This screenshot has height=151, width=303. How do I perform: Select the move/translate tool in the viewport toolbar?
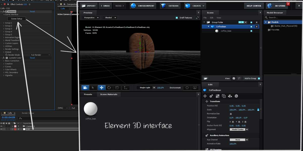point(102,87)
